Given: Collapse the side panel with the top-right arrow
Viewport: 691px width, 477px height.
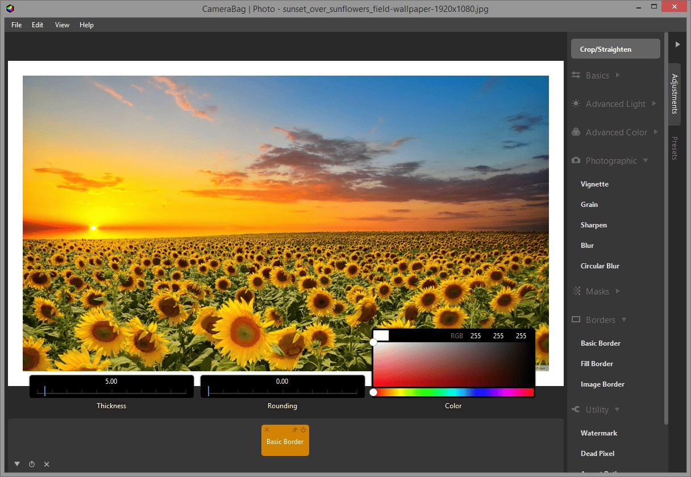Looking at the screenshot, I should pos(677,44).
